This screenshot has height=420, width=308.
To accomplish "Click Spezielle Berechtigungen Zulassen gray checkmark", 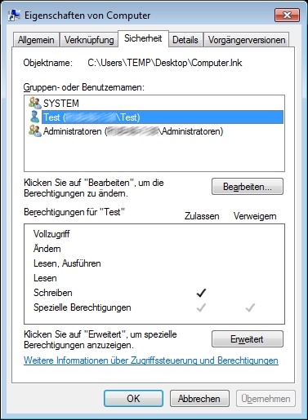I will point(201,307).
